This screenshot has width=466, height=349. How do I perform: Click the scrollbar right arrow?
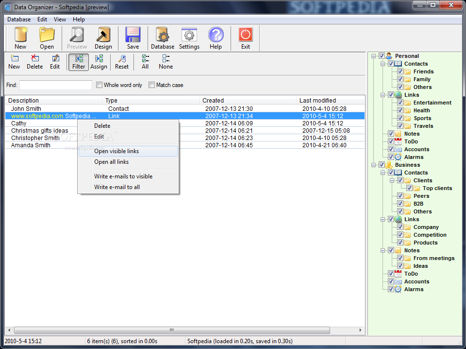click(x=361, y=330)
